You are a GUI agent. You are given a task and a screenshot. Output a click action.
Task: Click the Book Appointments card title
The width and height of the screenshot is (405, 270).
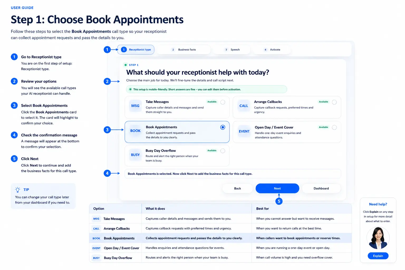click(161, 127)
